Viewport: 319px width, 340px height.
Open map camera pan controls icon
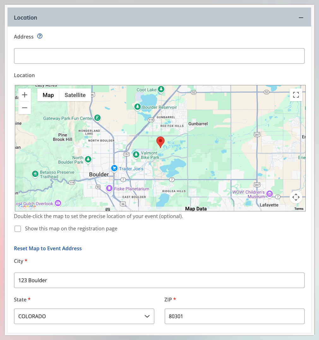[x=296, y=197]
